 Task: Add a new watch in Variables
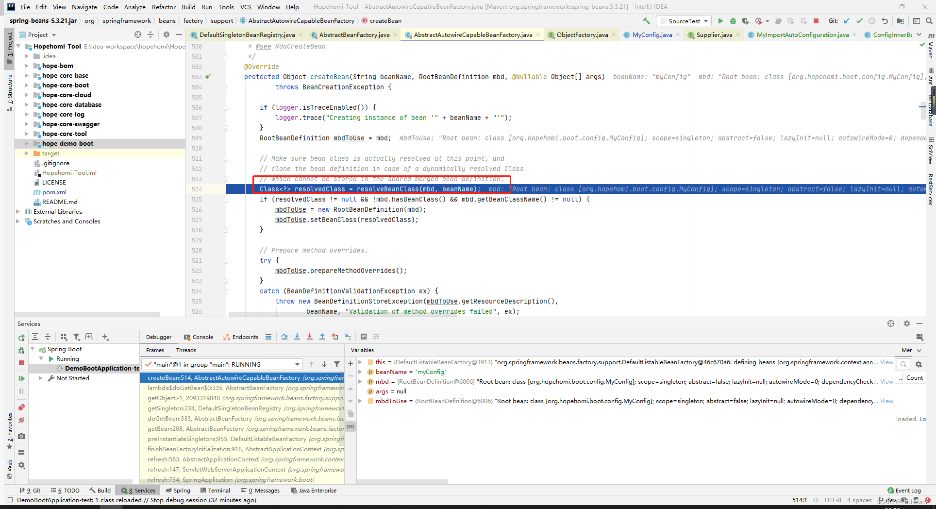tap(351, 363)
